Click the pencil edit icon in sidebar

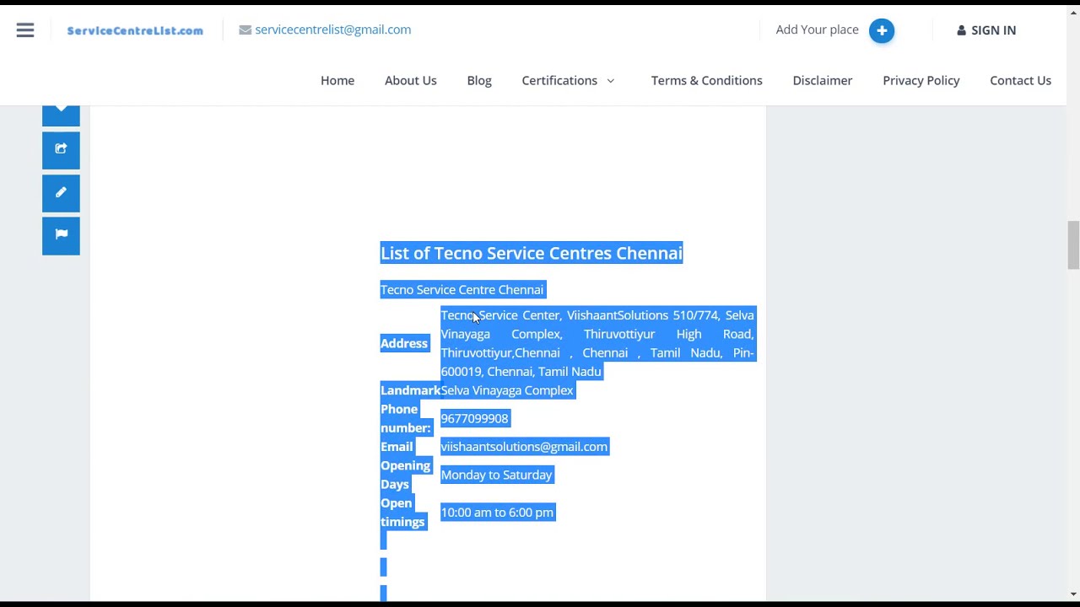coord(61,192)
